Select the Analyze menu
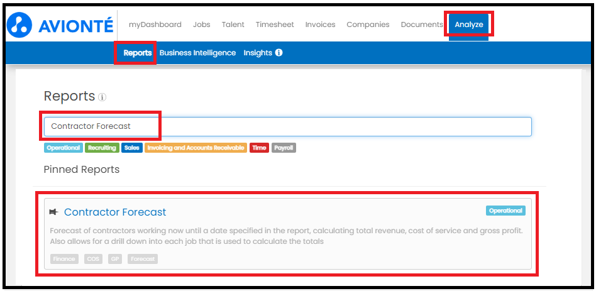Viewport: 596px width, 291px height. (469, 25)
